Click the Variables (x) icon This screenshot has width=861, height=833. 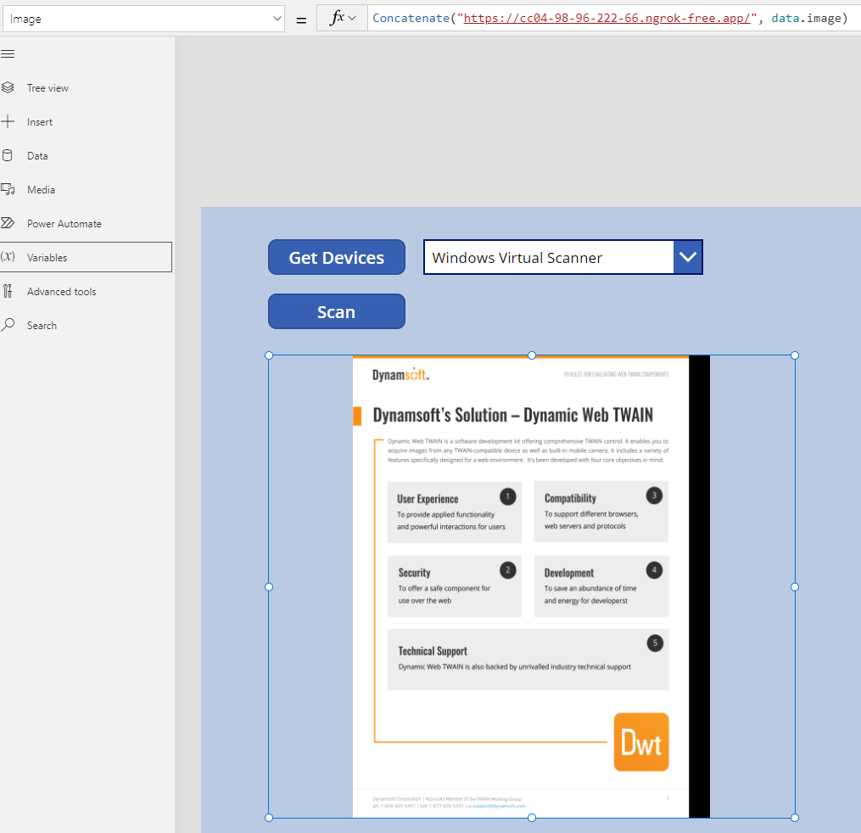click(8, 257)
